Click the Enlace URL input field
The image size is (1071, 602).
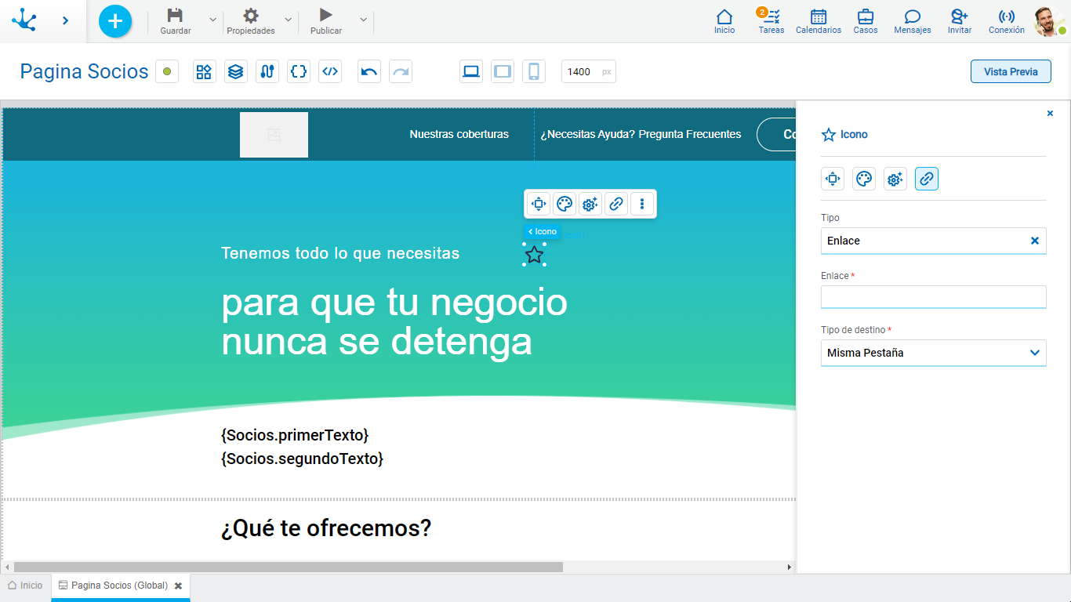click(x=934, y=296)
